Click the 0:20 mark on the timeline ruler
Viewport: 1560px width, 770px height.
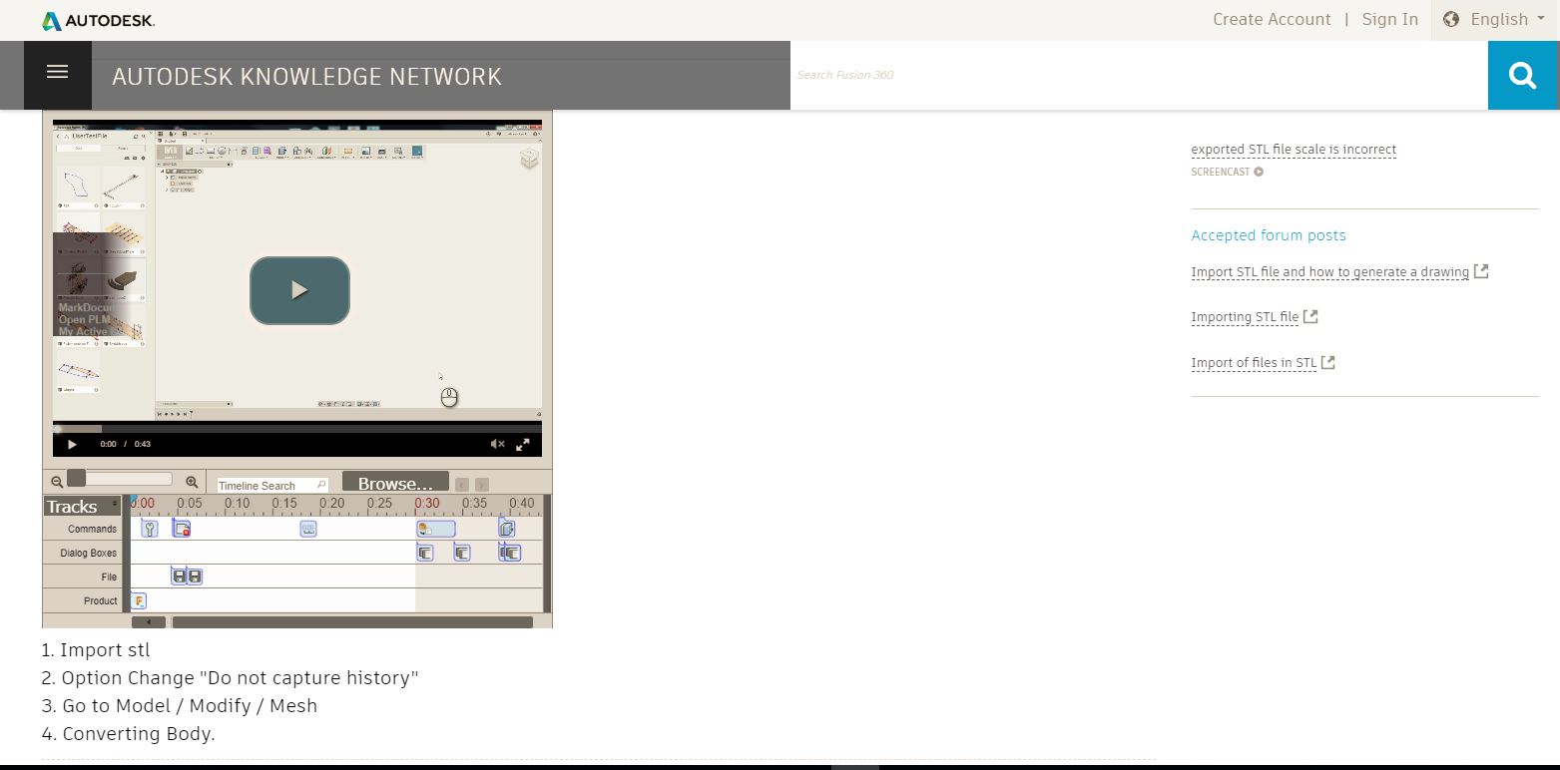[332, 504]
